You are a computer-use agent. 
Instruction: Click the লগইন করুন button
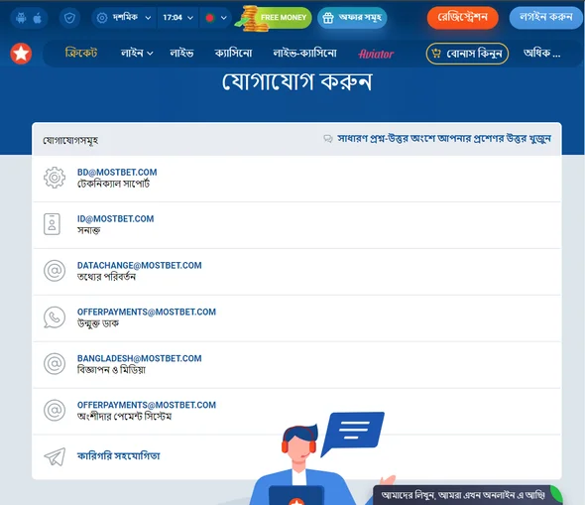545,18
